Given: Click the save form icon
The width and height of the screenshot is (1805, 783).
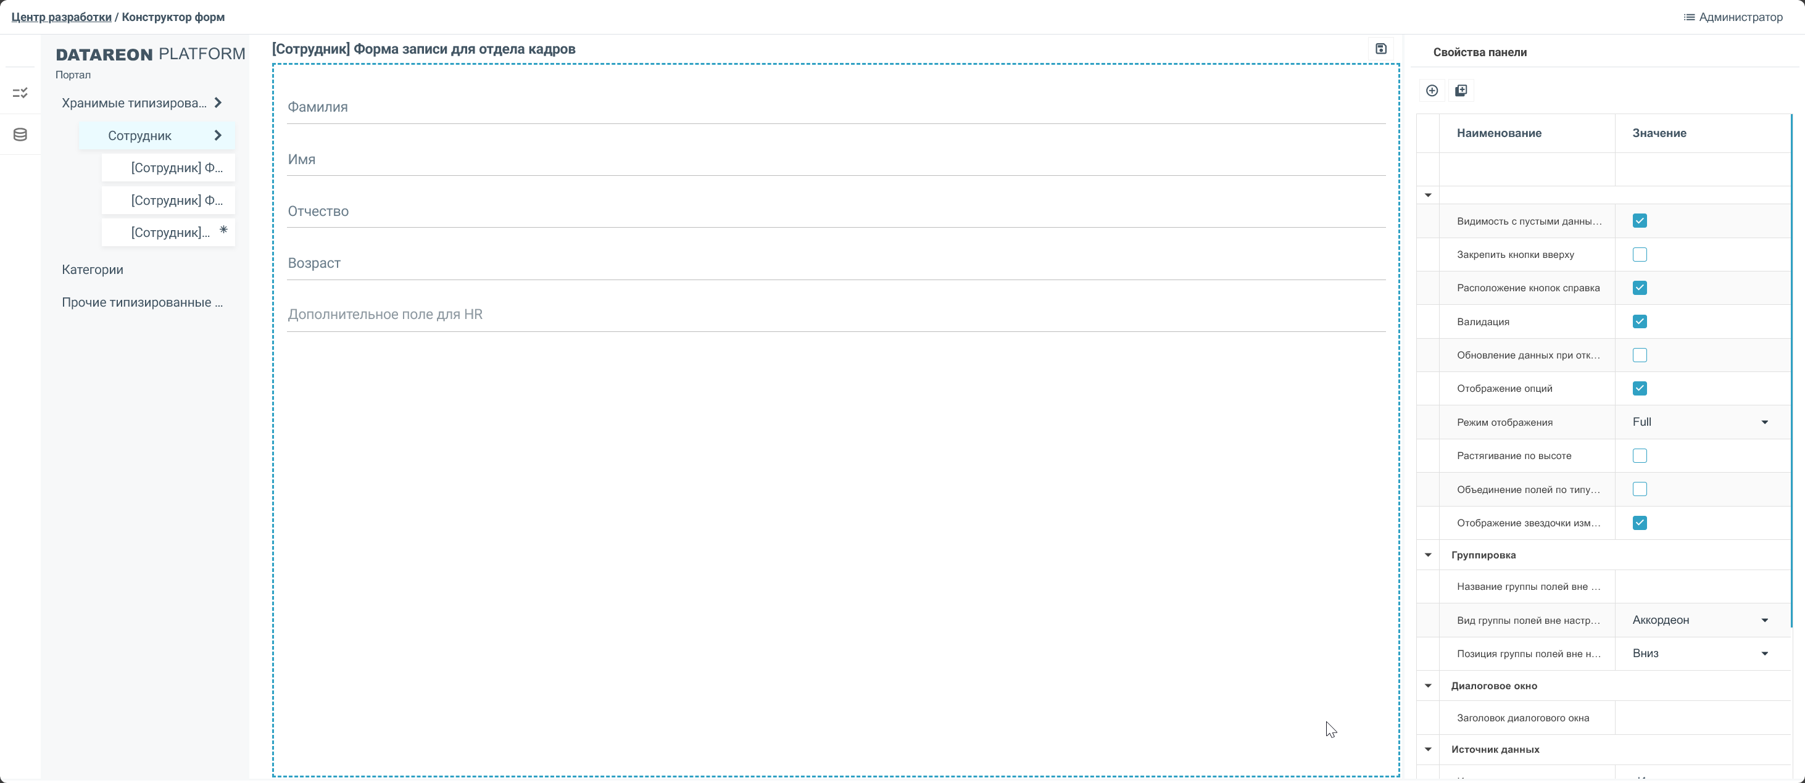Looking at the screenshot, I should pos(1380,48).
